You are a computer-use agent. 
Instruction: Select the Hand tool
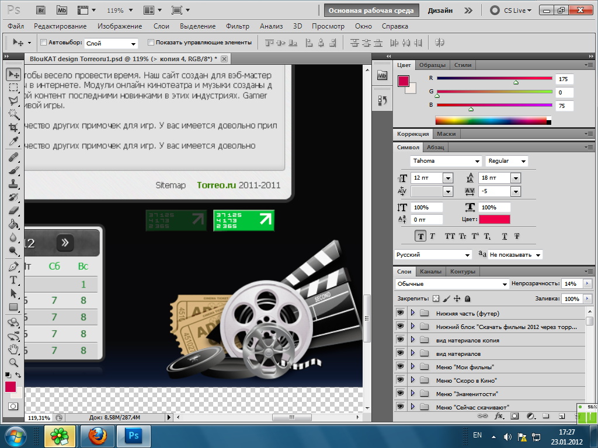point(13,349)
